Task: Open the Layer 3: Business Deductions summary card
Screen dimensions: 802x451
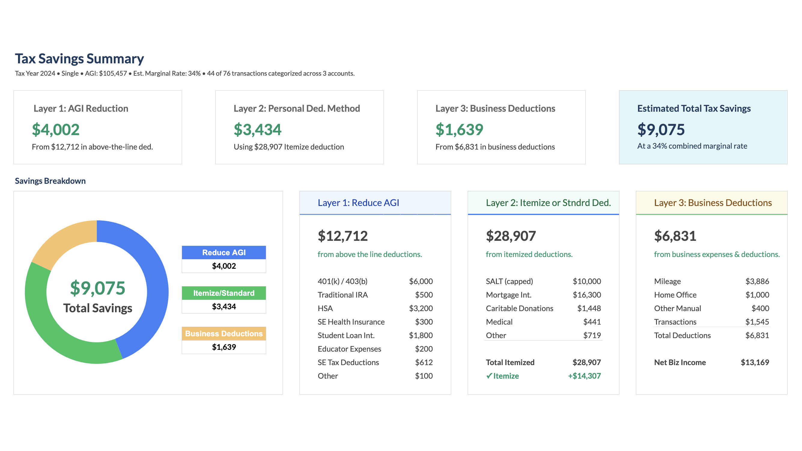Action: point(501,127)
